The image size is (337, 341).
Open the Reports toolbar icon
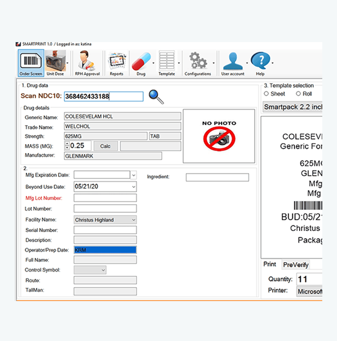(116, 62)
